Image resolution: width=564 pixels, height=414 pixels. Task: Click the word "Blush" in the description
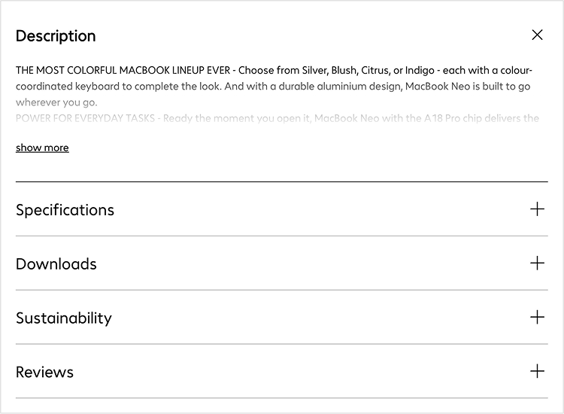(x=344, y=71)
